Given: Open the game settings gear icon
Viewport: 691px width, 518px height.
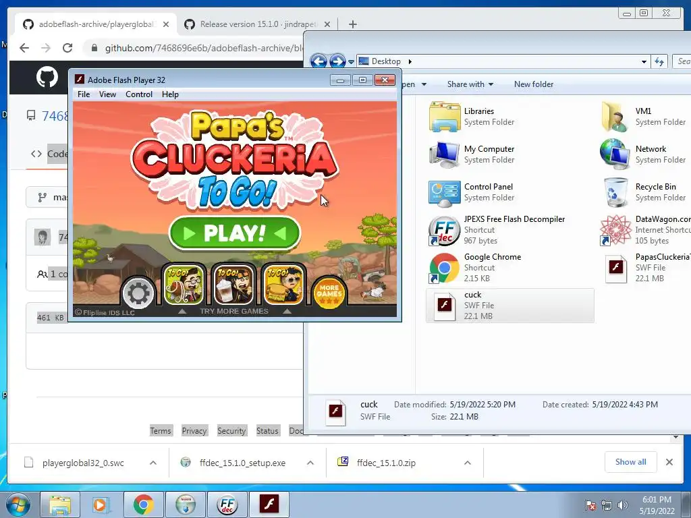Looking at the screenshot, I should pyautogui.click(x=138, y=292).
